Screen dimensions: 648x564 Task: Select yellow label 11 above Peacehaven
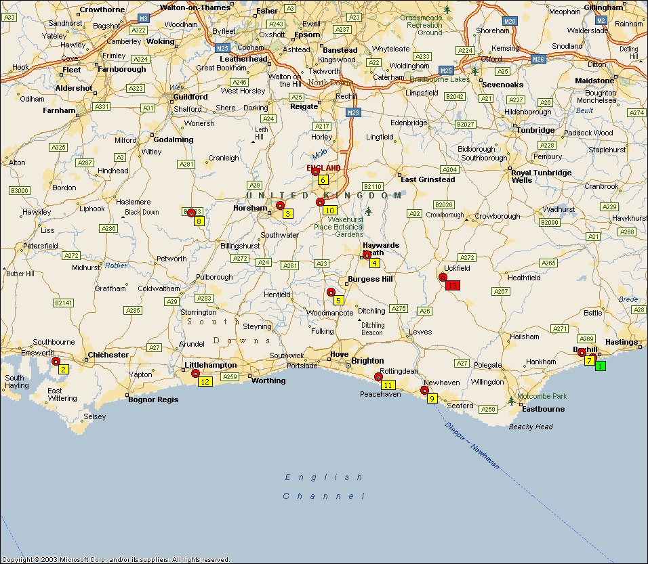click(387, 385)
